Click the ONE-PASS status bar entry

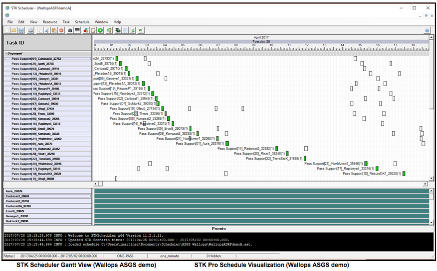125,256
